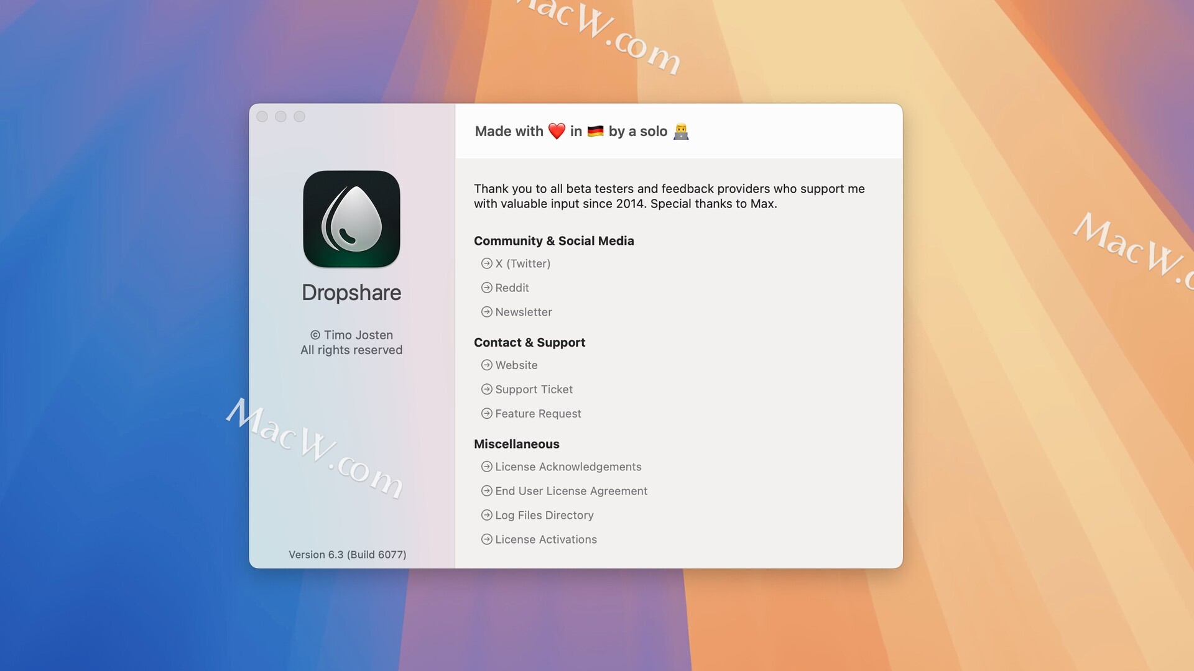Screen dimensions: 1194x671
Task: Click the Dropshare app icon
Action: point(351,219)
